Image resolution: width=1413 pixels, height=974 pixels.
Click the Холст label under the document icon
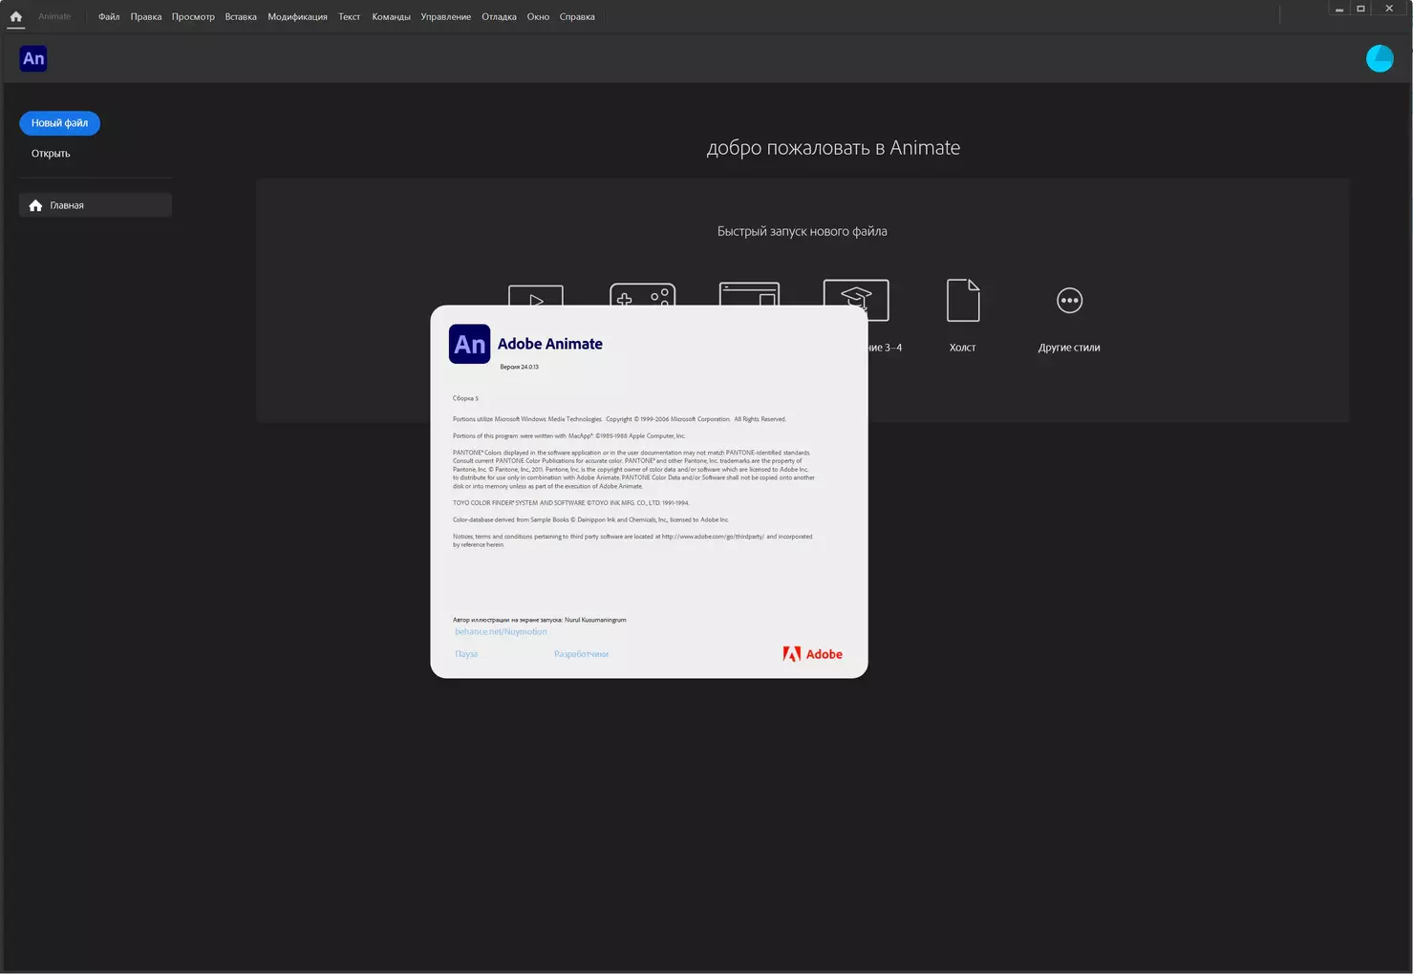point(963,348)
